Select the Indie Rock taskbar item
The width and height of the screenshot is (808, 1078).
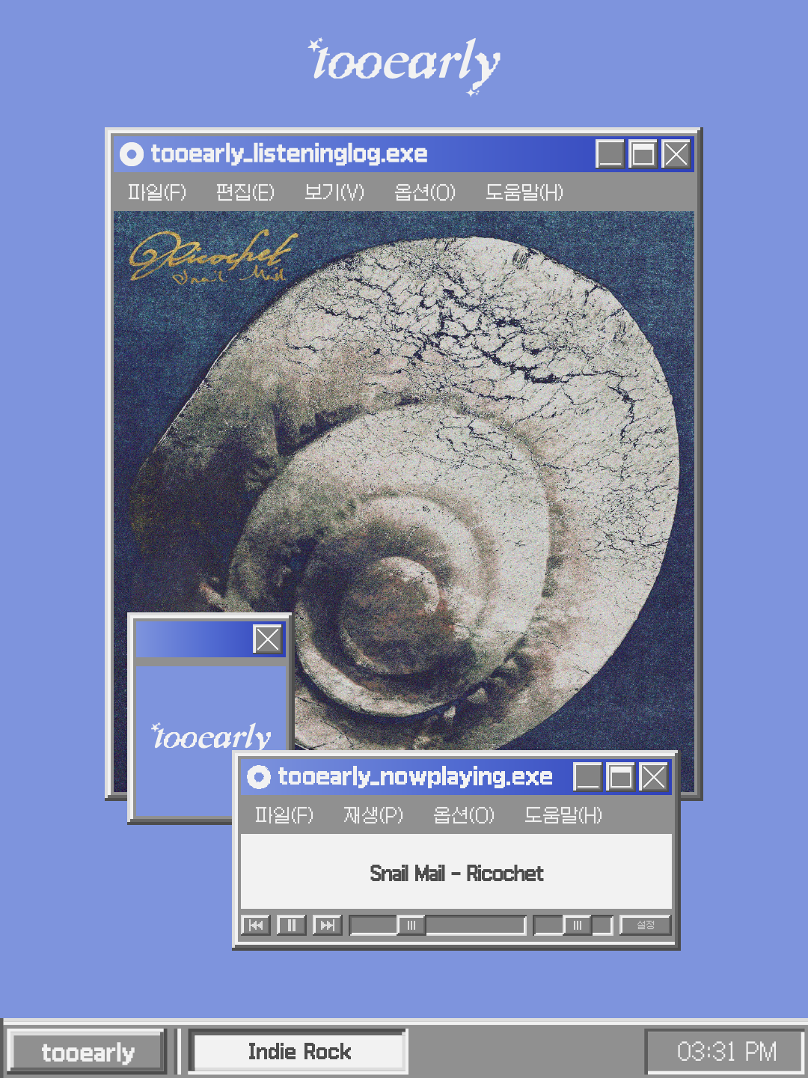[299, 1052]
